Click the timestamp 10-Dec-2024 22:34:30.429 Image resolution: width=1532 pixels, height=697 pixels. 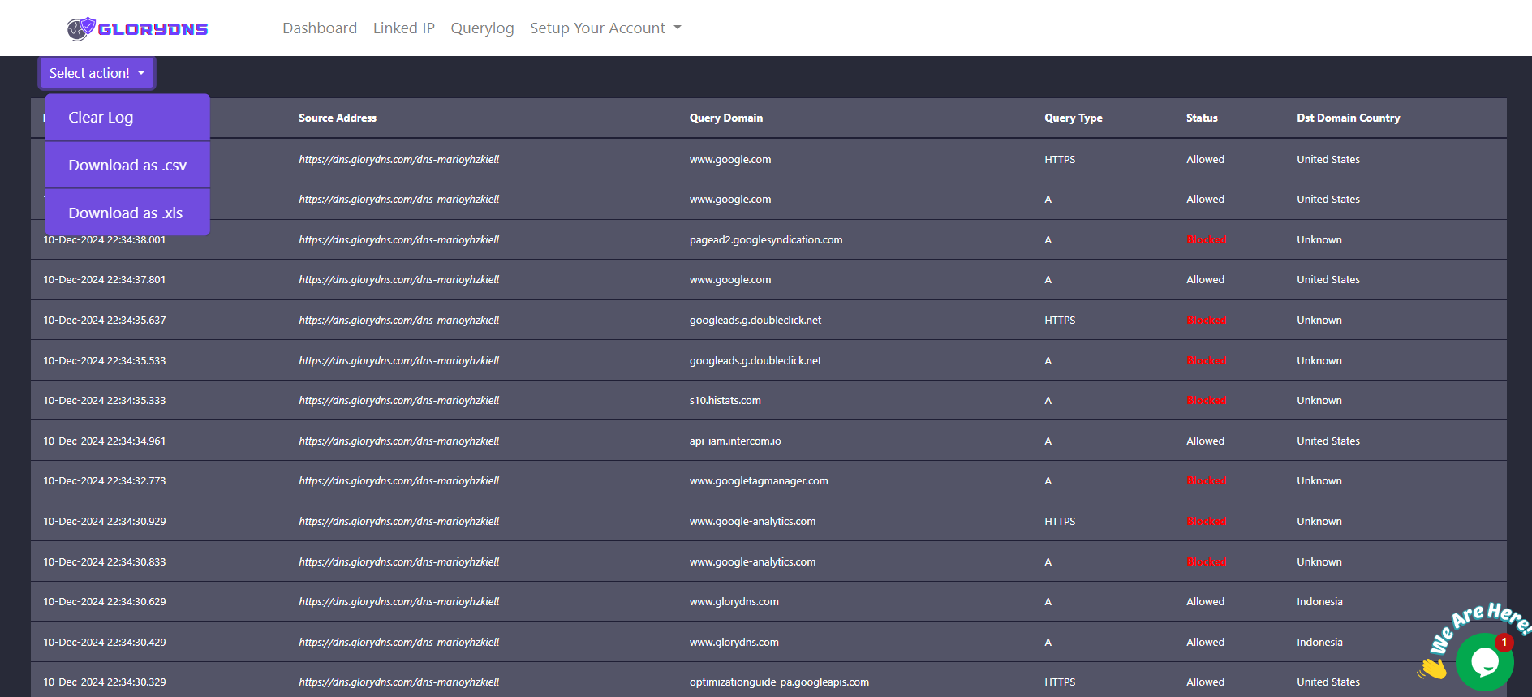[x=105, y=642]
